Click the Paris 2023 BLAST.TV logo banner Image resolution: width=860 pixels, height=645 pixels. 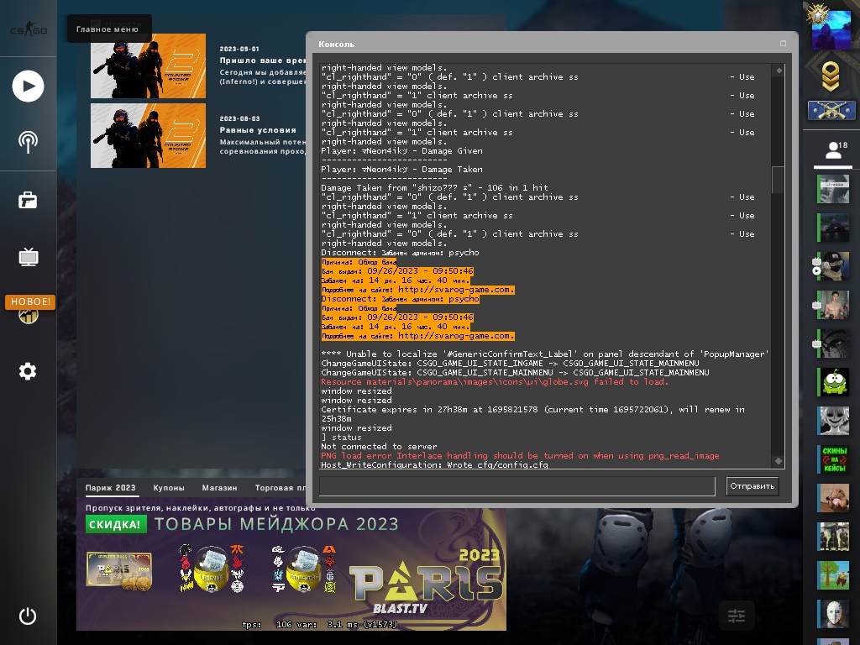(426, 582)
